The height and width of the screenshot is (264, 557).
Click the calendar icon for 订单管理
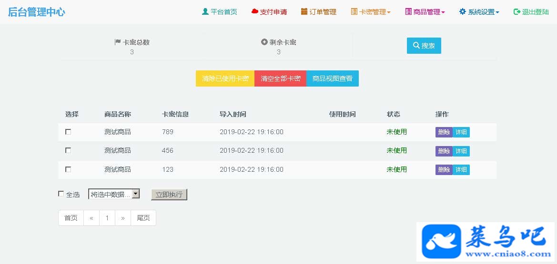(x=304, y=11)
